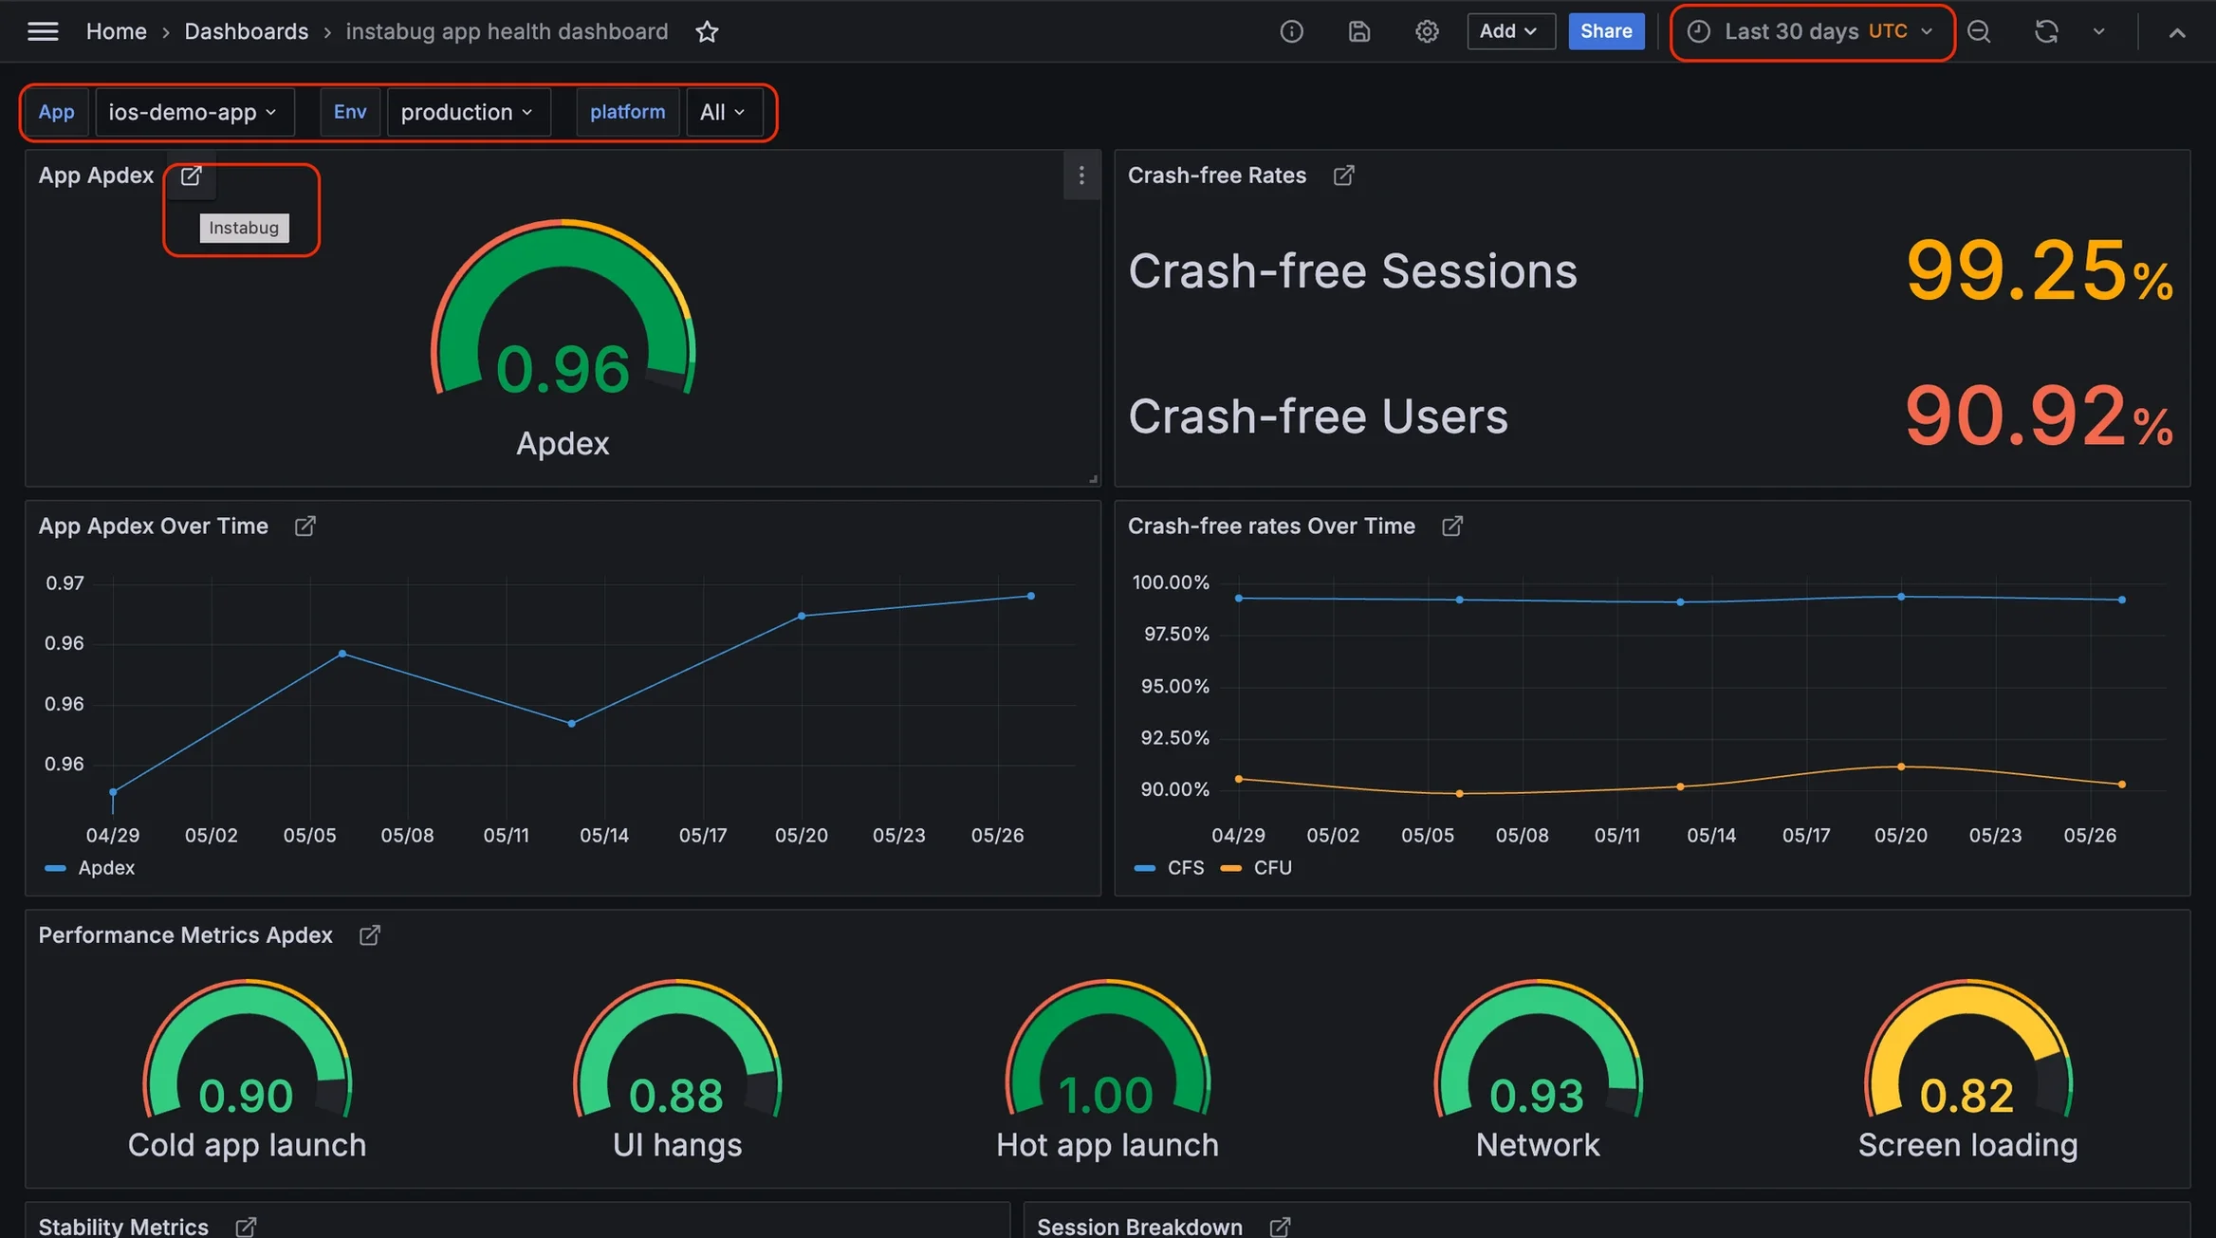
Task: Click the save dashboard icon
Action: click(1358, 31)
